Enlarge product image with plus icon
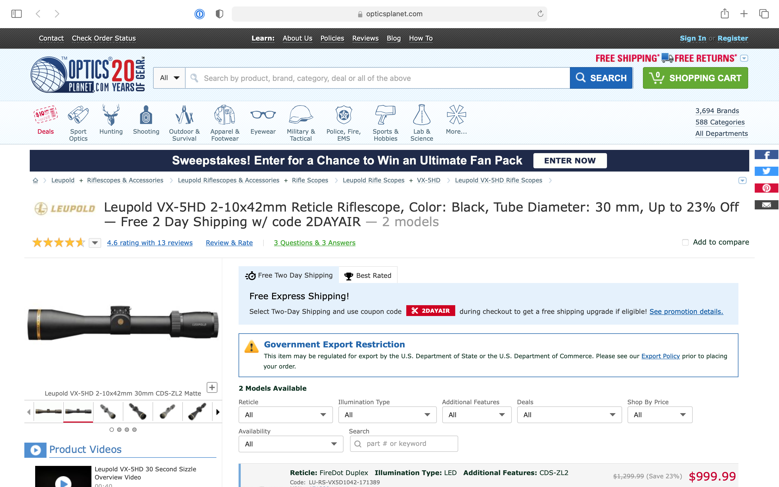Viewport: 779px width, 487px height. pos(212,387)
